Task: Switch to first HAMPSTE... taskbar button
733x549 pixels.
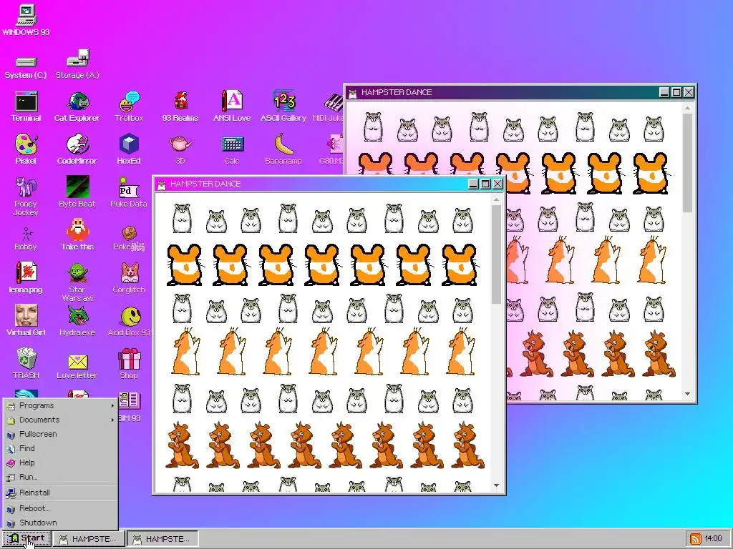Action: (x=89, y=539)
